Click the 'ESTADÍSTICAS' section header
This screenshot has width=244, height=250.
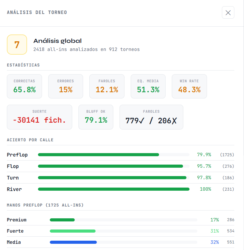23,65
